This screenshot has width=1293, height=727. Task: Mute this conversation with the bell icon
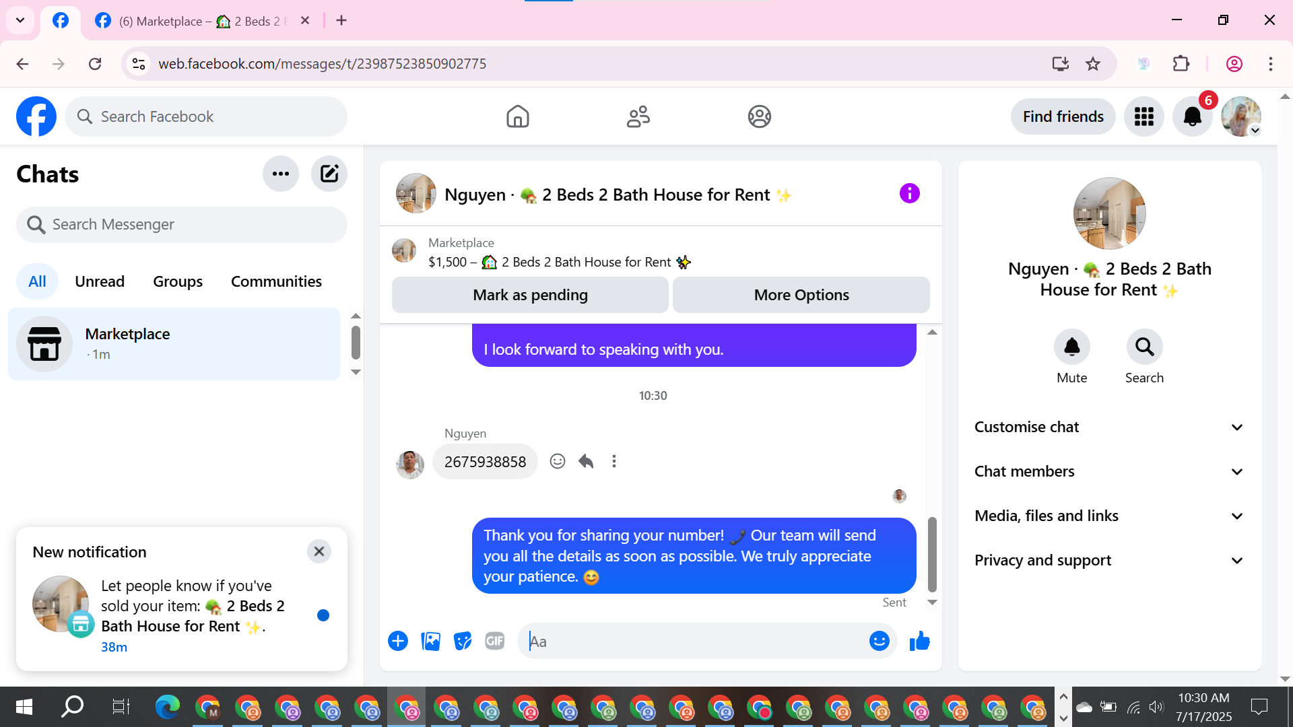click(x=1071, y=347)
